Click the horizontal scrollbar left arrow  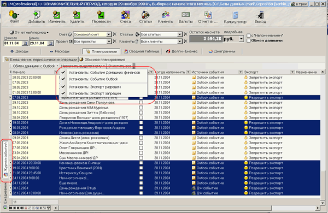[x=56, y=208]
